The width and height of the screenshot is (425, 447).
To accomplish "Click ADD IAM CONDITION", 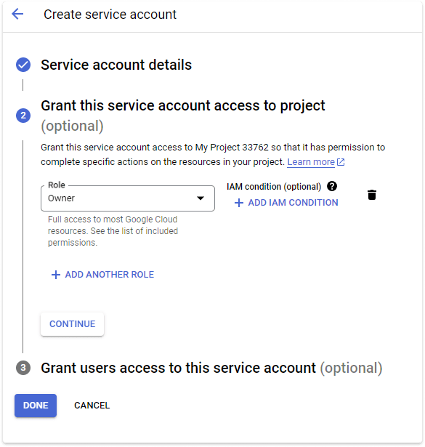I will tap(286, 203).
